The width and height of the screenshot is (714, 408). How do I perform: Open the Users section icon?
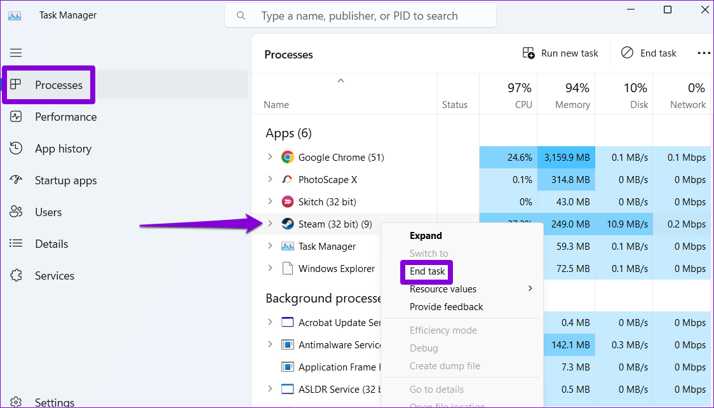[x=17, y=212]
